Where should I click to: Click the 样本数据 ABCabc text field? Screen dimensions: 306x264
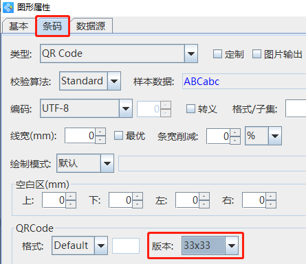pos(244,81)
